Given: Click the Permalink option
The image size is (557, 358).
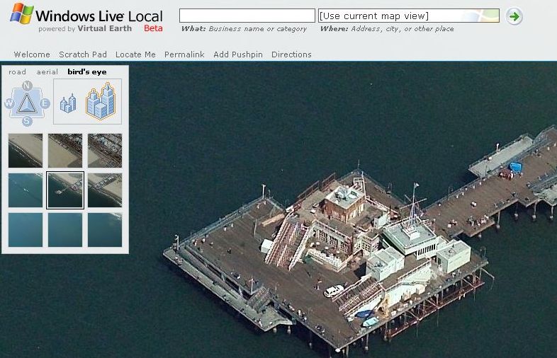Looking at the screenshot, I should pos(184,54).
